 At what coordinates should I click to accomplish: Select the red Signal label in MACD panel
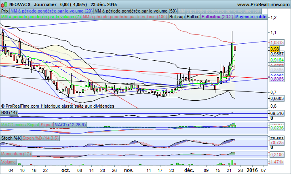tap(47, 125)
